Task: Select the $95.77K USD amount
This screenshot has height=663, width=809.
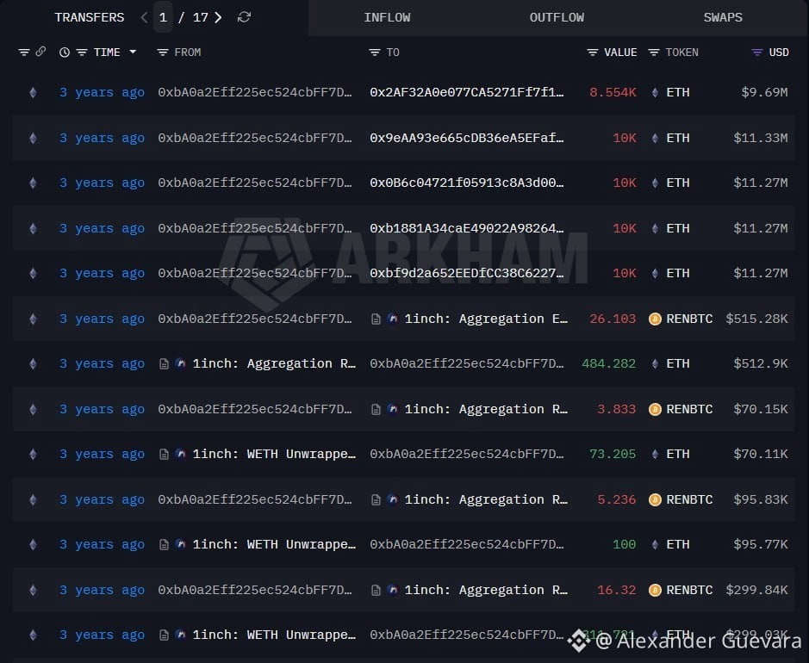Action: click(761, 544)
